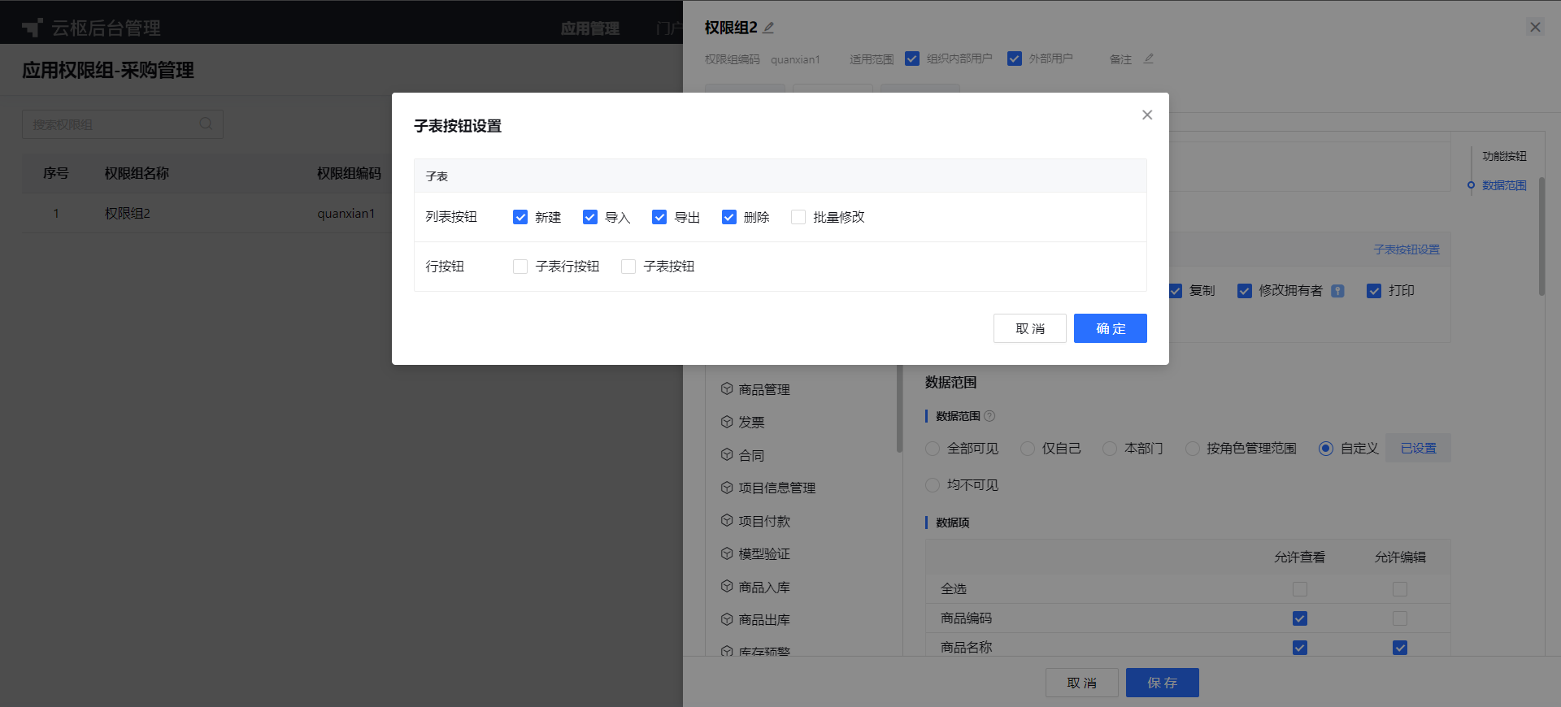Select the 本部门 radio option
This screenshot has height=707, width=1561.
click(x=1110, y=449)
